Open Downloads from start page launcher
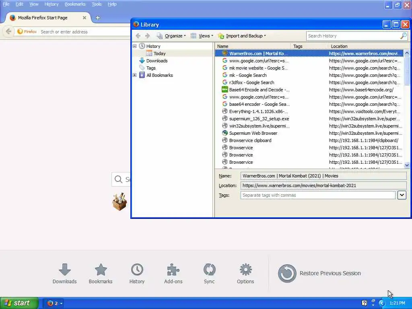This screenshot has width=412, height=309. pyautogui.click(x=65, y=274)
